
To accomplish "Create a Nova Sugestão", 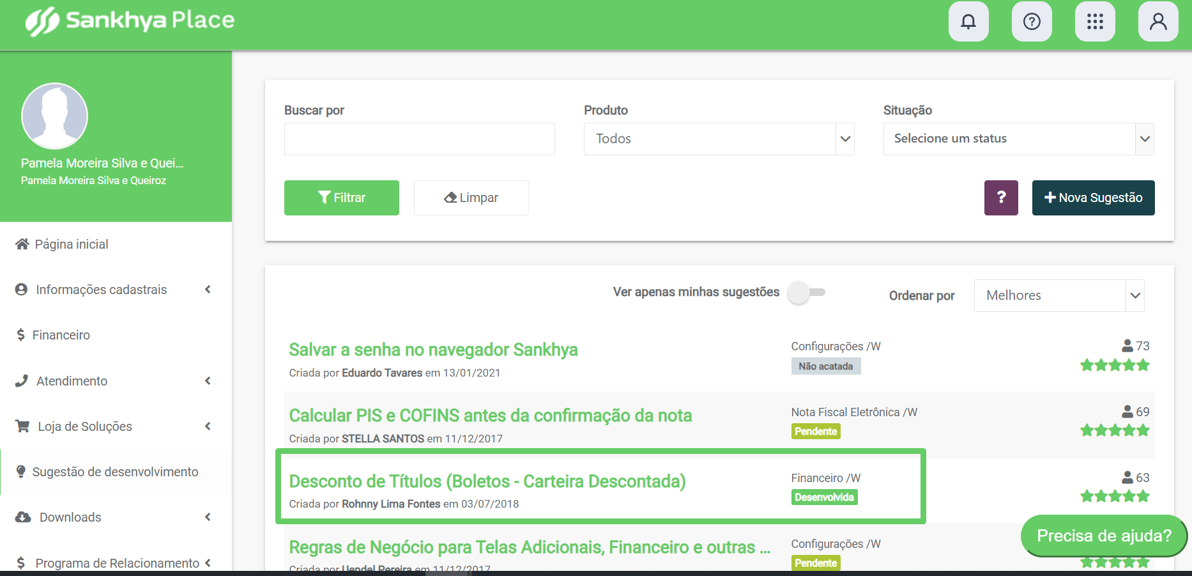I will tap(1093, 198).
